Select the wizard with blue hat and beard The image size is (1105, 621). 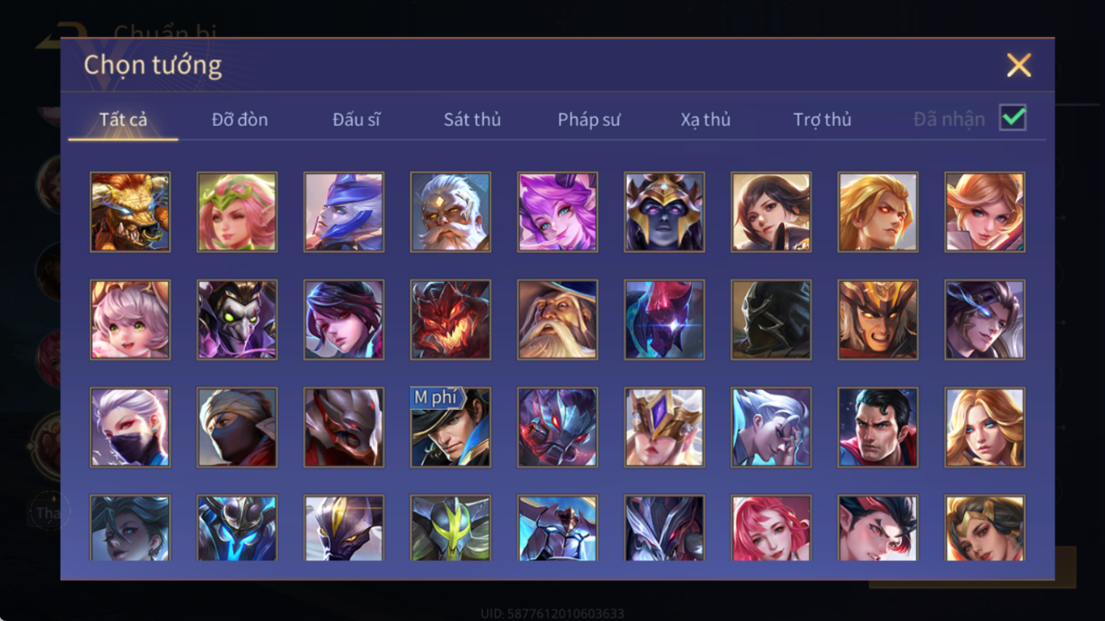[x=557, y=320]
